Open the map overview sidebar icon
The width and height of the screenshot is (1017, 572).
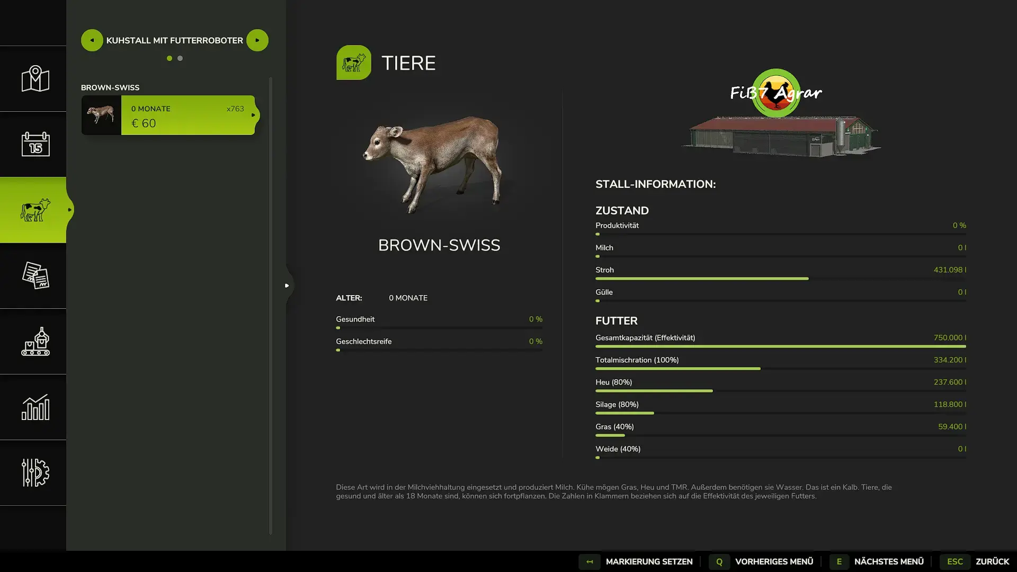35,78
